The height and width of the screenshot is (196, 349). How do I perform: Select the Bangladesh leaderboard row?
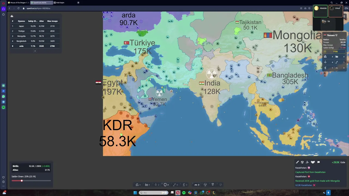coord(35,41)
